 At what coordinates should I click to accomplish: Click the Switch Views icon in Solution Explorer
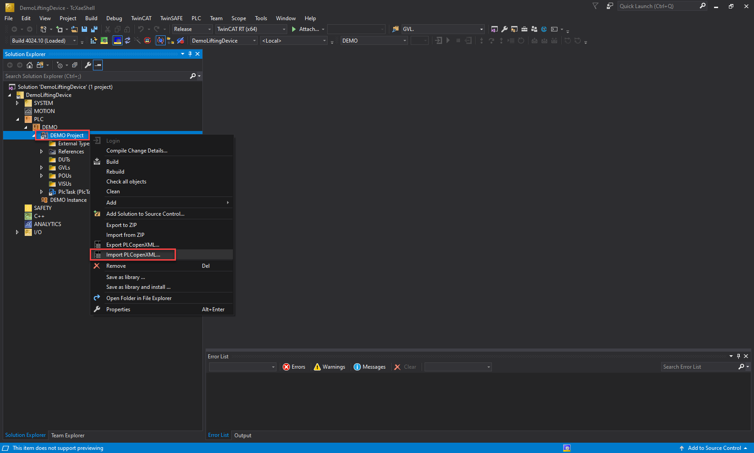pyautogui.click(x=40, y=65)
